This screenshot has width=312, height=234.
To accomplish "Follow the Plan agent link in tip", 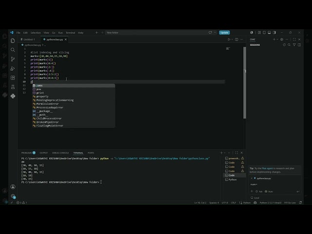I will [x=267, y=168].
